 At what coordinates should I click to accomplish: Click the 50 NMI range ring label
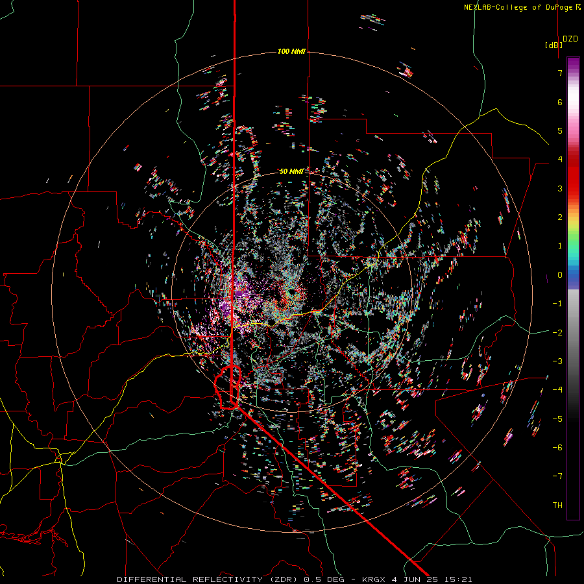[x=291, y=171]
